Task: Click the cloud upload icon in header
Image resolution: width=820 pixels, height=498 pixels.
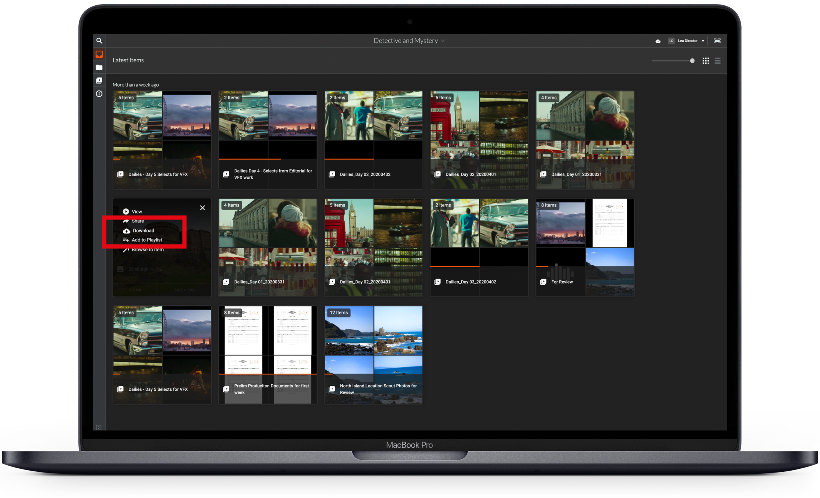Action: [x=658, y=41]
